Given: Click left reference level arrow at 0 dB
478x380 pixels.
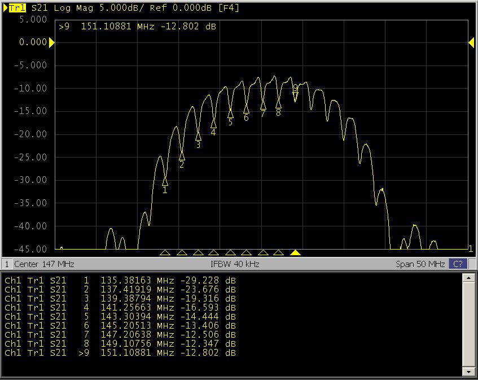Looking at the screenshot, I should coord(51,43).
